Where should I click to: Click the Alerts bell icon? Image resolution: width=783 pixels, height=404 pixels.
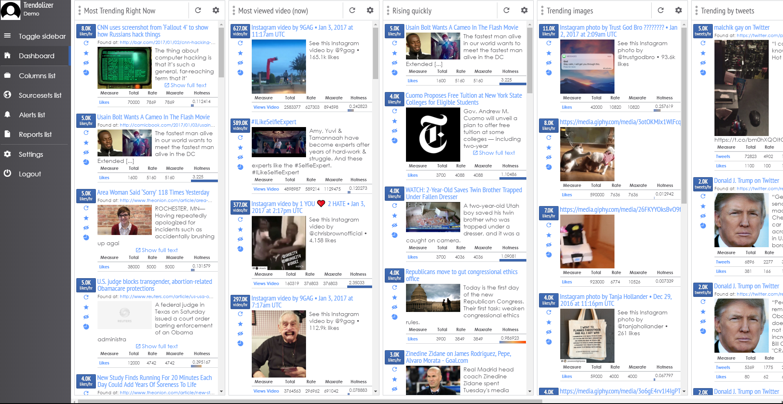[x=7, y=114]
